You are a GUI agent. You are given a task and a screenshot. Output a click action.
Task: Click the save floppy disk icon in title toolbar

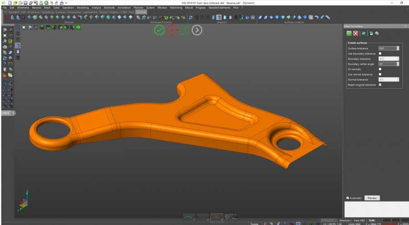tap(25, 3)
